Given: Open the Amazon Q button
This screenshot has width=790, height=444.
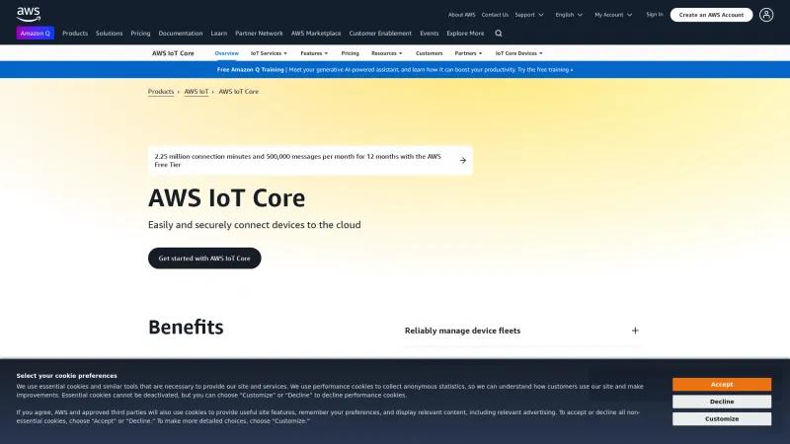Looking at the screenshot, I should point(36,34).
